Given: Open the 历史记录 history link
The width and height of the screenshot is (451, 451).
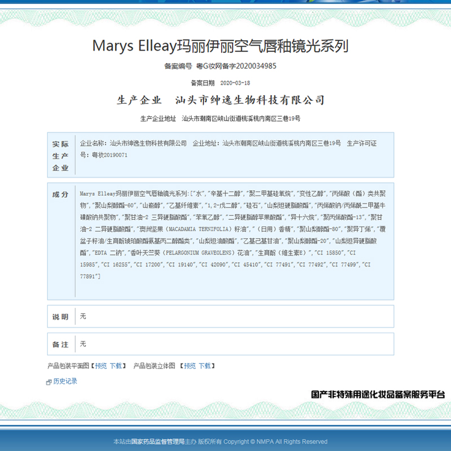Looking at the screenshot, I should pos(65,381).
